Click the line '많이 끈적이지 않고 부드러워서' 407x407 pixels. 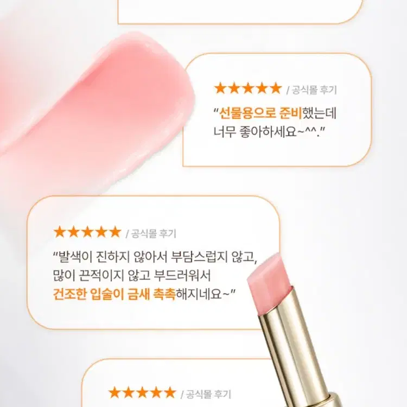point(132,276)
